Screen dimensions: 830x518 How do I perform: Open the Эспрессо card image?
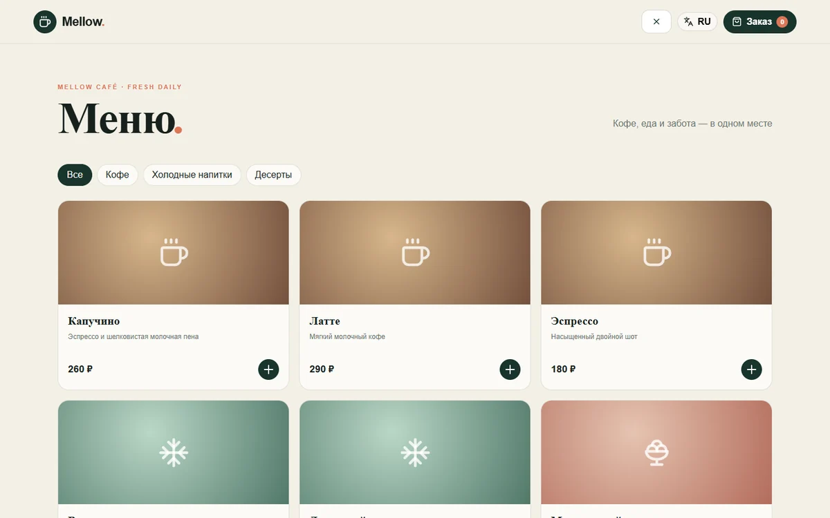tap(656, 253)
